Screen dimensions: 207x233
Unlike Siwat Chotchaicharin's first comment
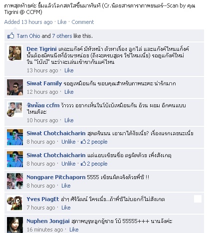pos(68,142)
